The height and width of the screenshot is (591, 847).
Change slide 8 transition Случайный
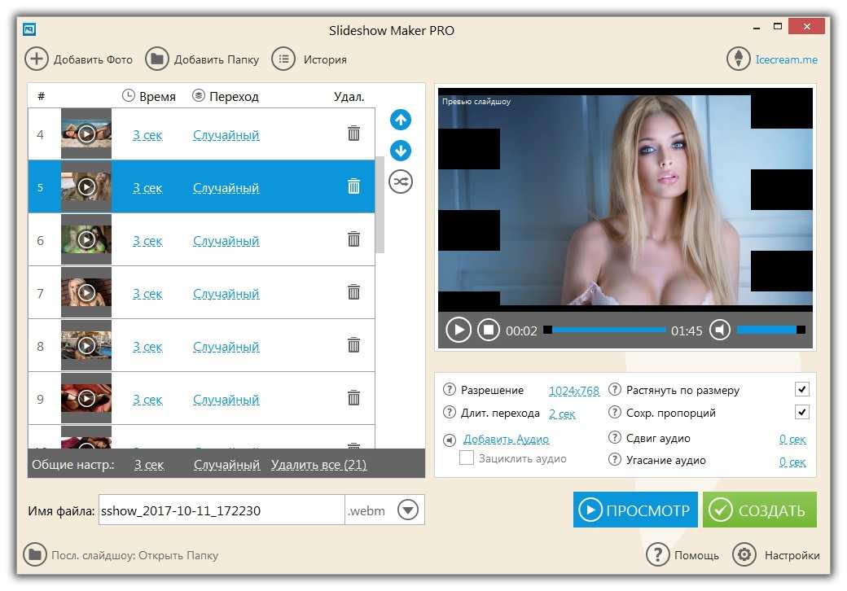point(226,347)
